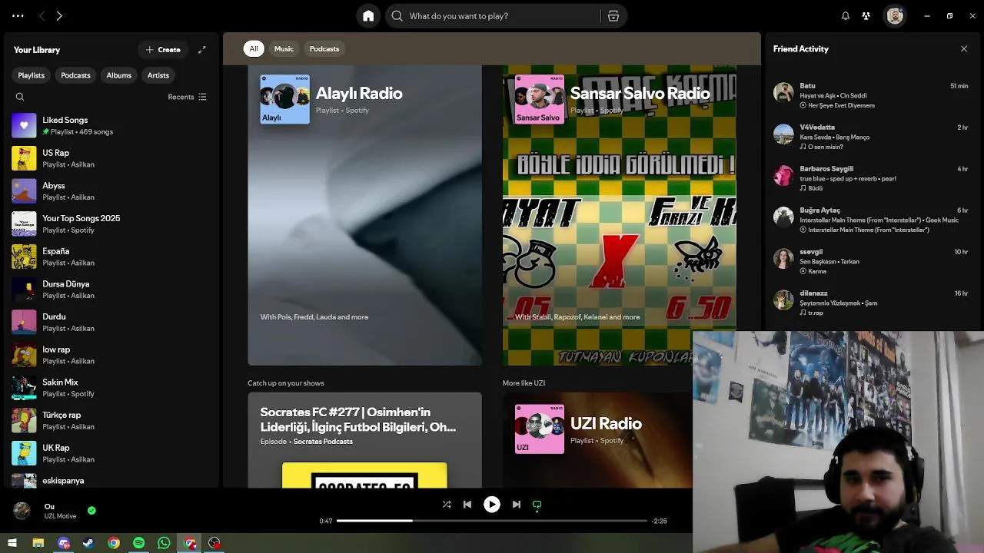Open the Durdu playlist
Viewport: 984px width, 553px height.
[x=111, y=322]
